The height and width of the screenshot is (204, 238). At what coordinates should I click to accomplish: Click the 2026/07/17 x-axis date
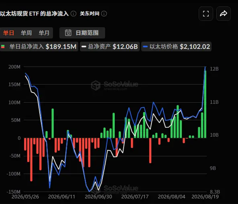tap(135, 197)
